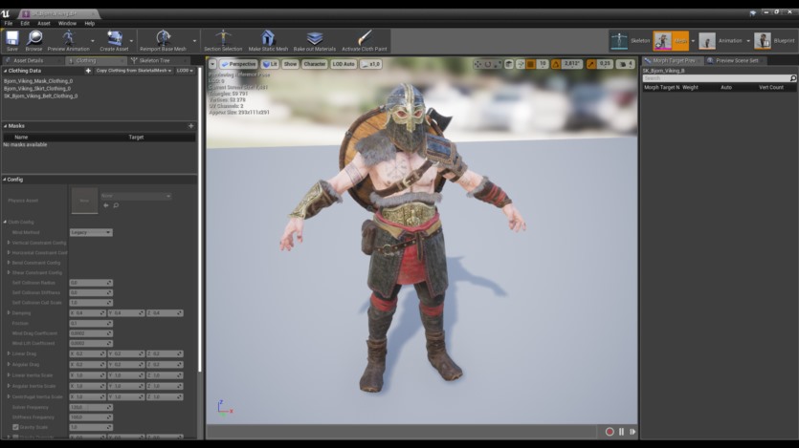Activate the Section Selection tool
Image resolution: width=799 pixels, height=448 pixels.
tap(223, 41)
